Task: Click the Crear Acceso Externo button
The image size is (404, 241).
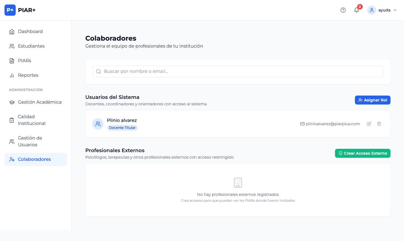Action: pos(362,153)
